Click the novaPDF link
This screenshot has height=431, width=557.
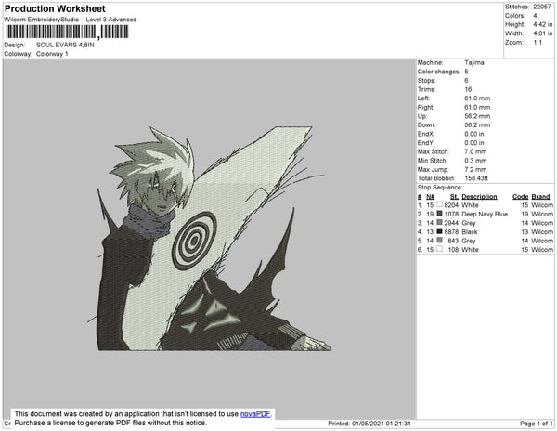click(x=255, y=414)
